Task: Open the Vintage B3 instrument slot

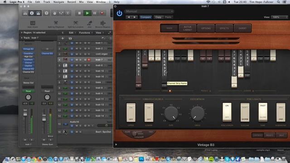Action: pos(28,49)
